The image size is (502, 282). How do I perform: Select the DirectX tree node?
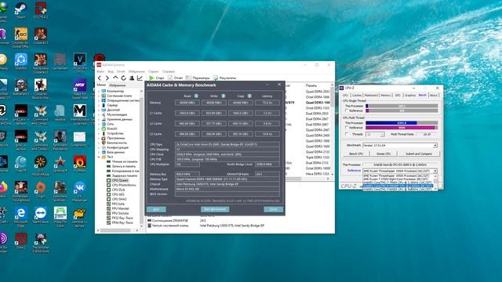pos(109,128)
